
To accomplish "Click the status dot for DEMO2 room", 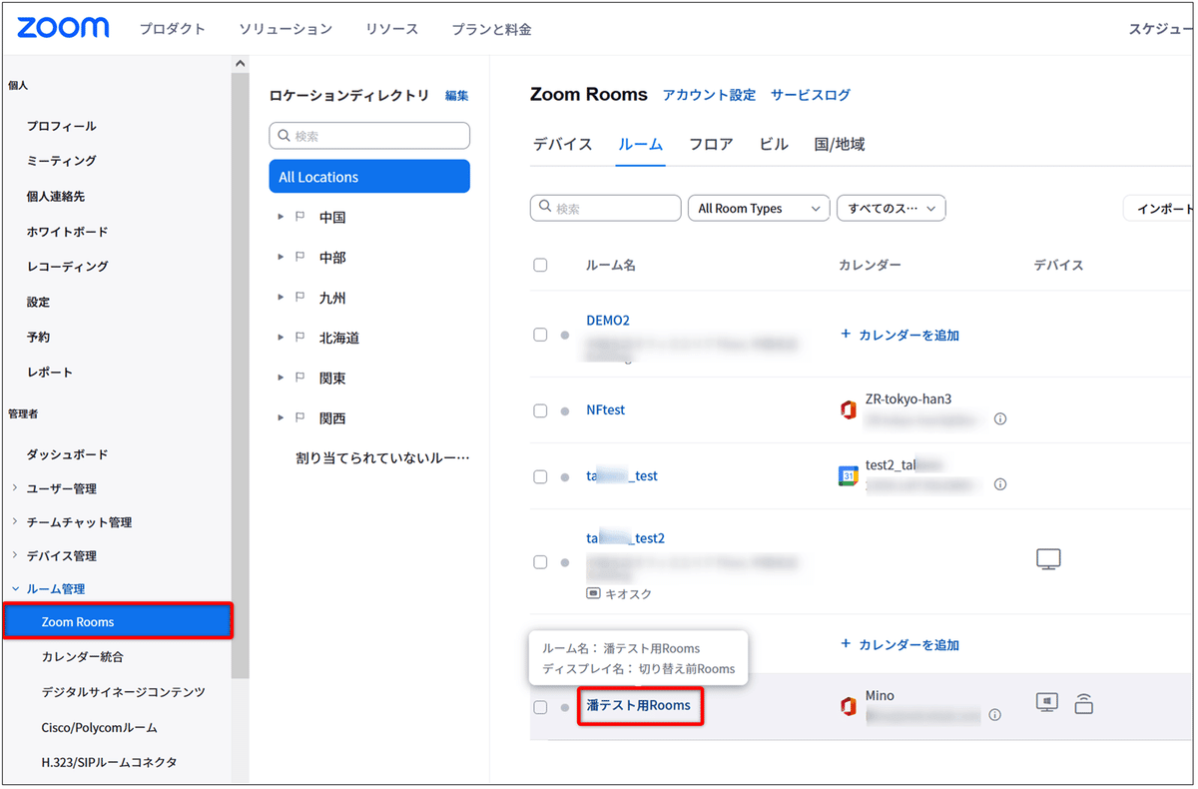I will [x=565, y=336].
